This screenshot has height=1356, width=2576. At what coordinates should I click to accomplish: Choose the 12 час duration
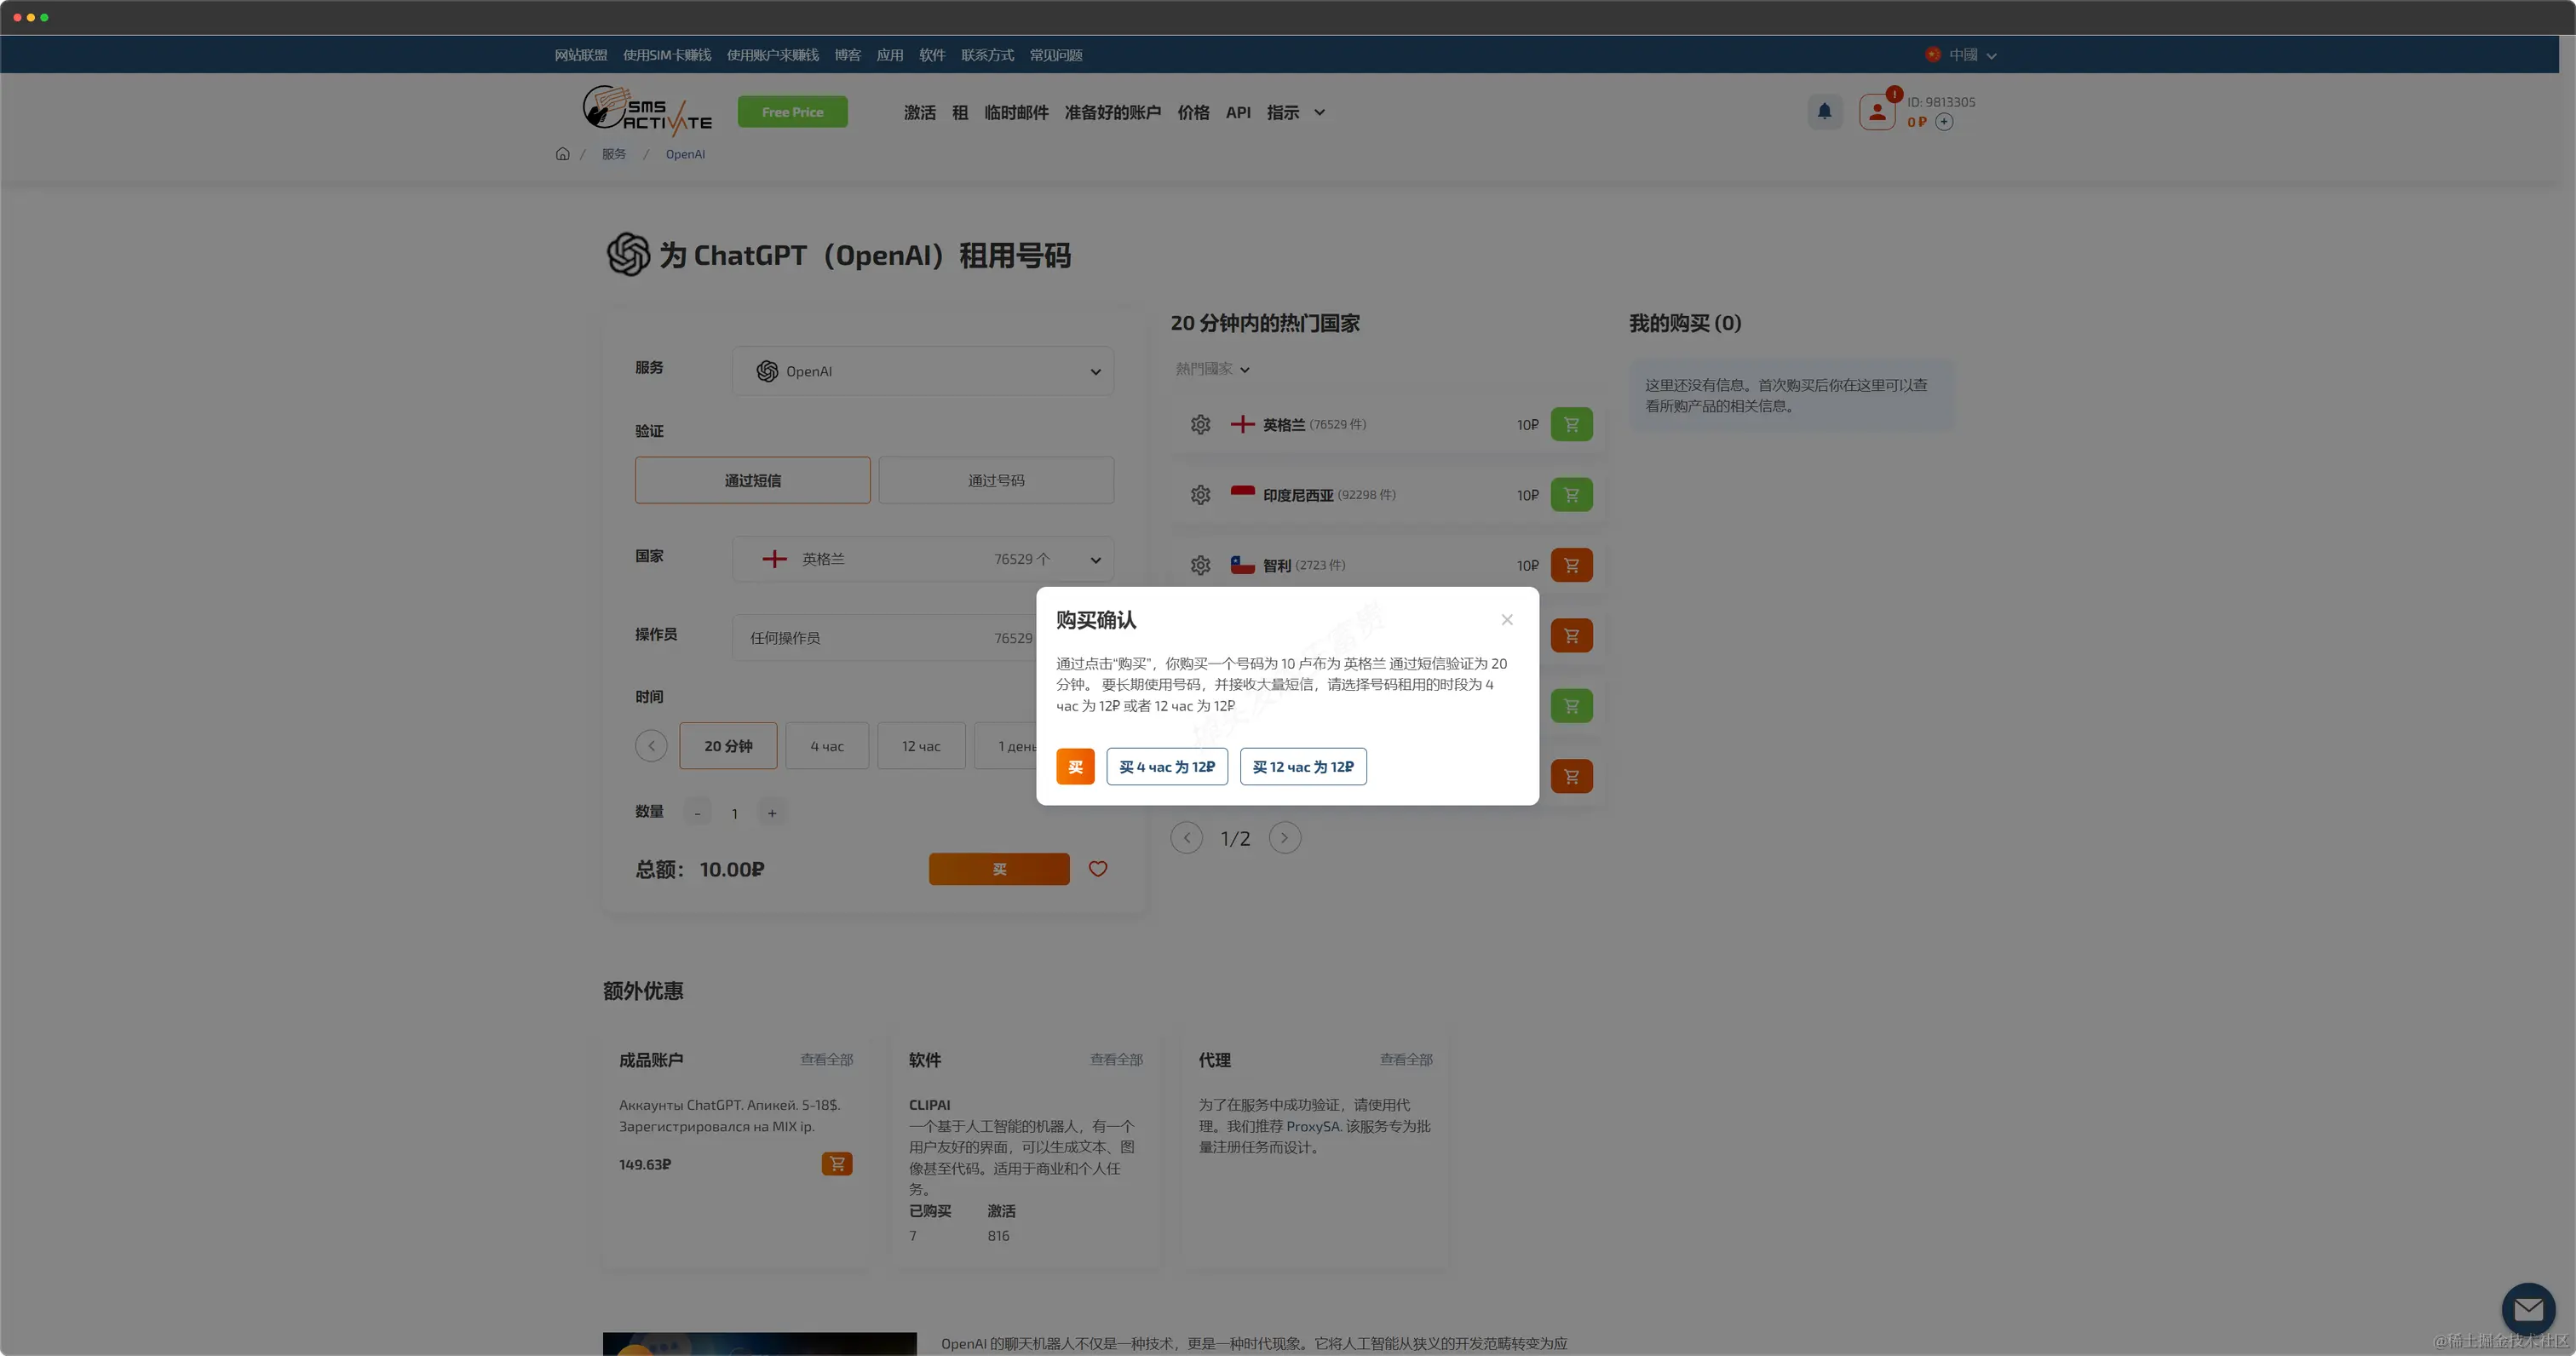921,746
